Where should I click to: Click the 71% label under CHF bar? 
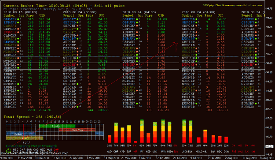[116, 146]
